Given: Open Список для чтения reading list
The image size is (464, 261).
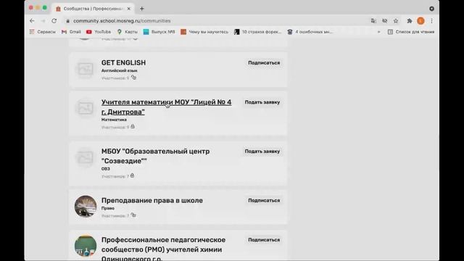Looking at the screenshot, I should pos(411,32).
